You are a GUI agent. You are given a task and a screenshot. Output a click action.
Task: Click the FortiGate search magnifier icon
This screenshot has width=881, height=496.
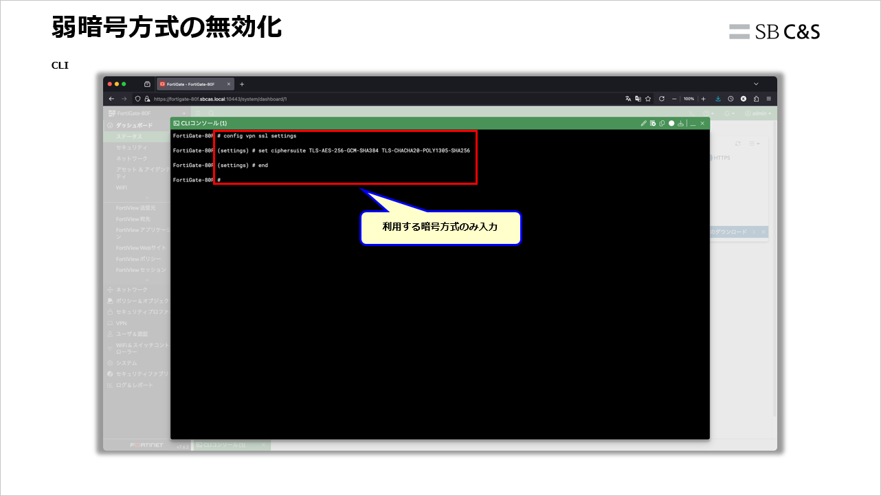(x=212, y=113)
